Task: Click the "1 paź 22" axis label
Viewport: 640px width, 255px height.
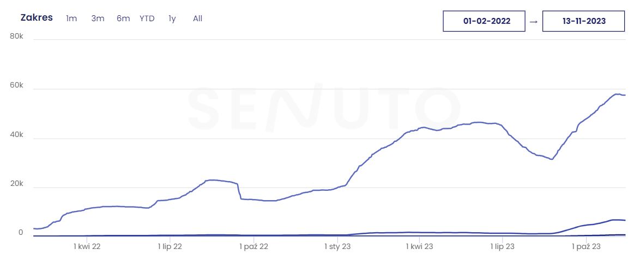Action: click(x=254, y=246)
